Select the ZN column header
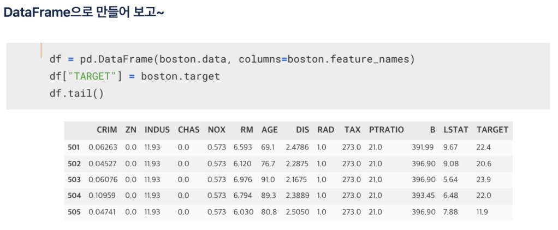558x230 pixels. pos(130,130)
